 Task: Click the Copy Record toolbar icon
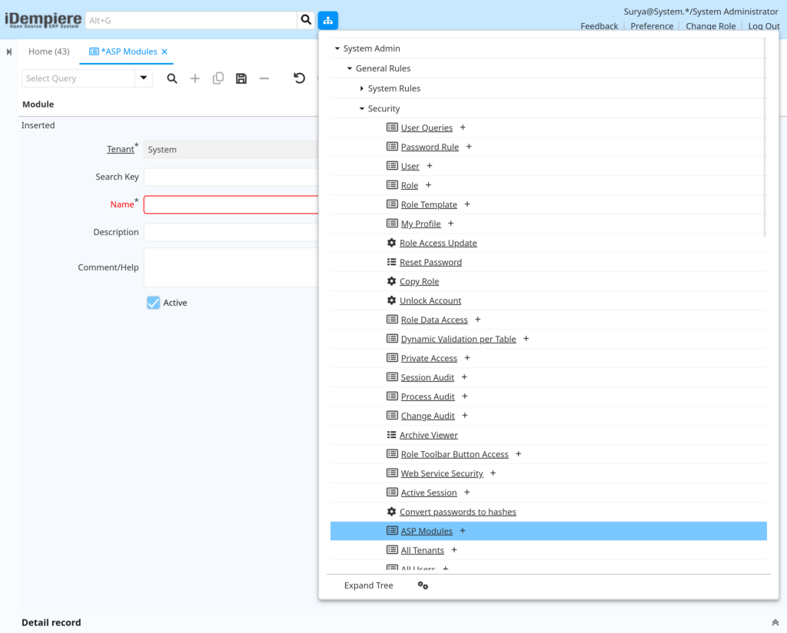coord(218,78)
